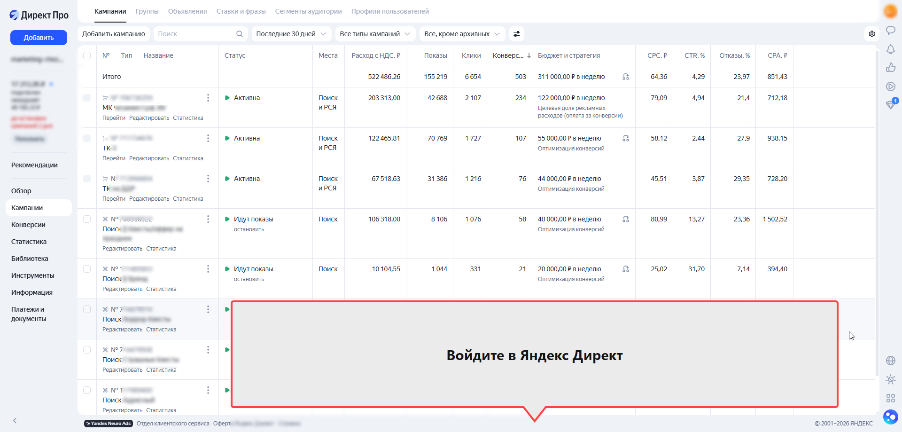Click the Добавить кампанию button
Image resolution: width=902 pixels, height=432 pixels.
(114, 34)
